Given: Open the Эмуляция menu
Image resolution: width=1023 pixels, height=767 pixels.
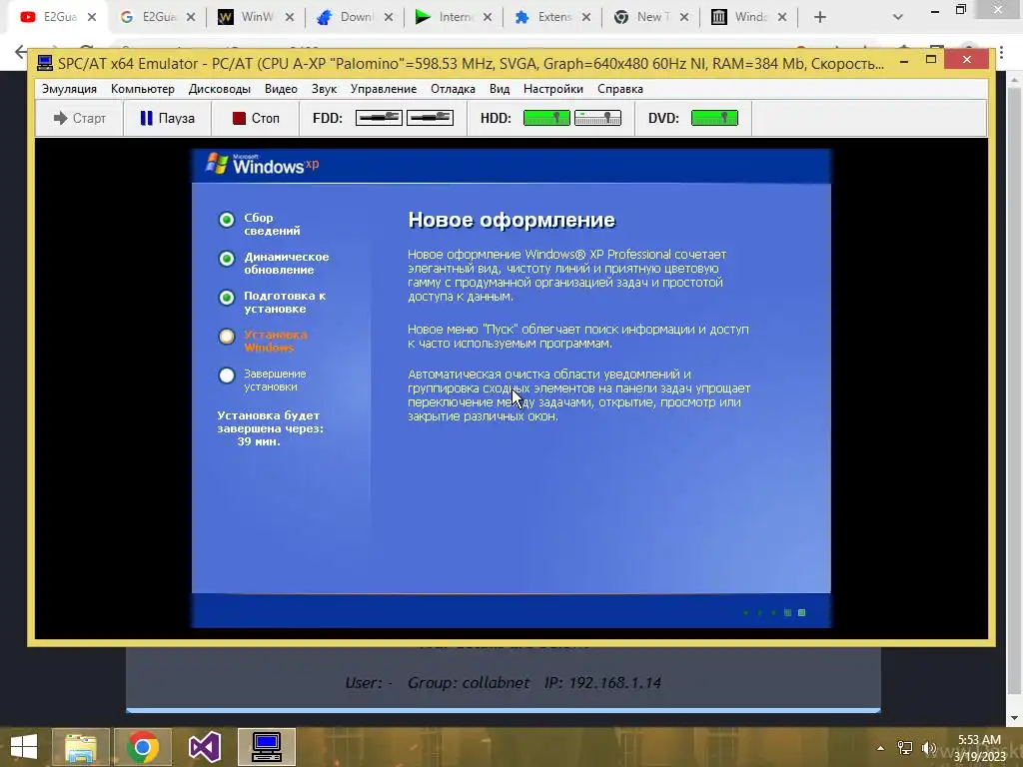Looking at the screenshot, I should 69,89.
